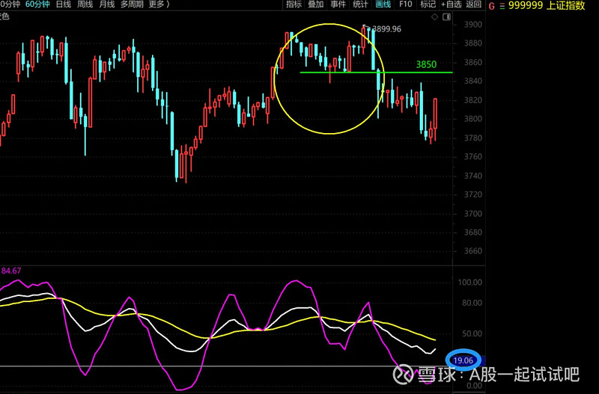Open the 多周期 multi-period view
Viewport: 599px width, 394px height.
click(132, 4)
